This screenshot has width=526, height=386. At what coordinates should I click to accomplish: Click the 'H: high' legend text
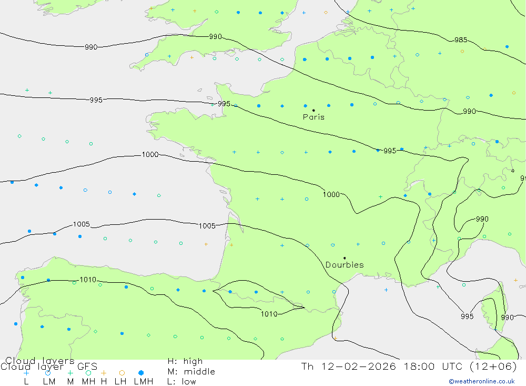tap(185, 361)
